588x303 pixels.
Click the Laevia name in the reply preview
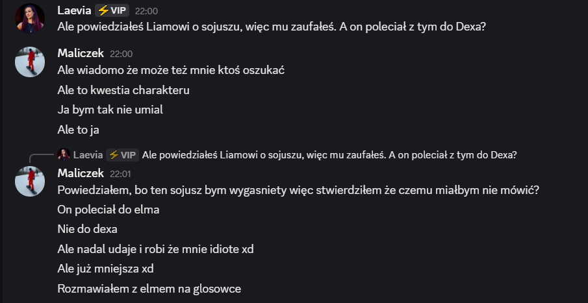pyautogui.click(x=87, y=154)
